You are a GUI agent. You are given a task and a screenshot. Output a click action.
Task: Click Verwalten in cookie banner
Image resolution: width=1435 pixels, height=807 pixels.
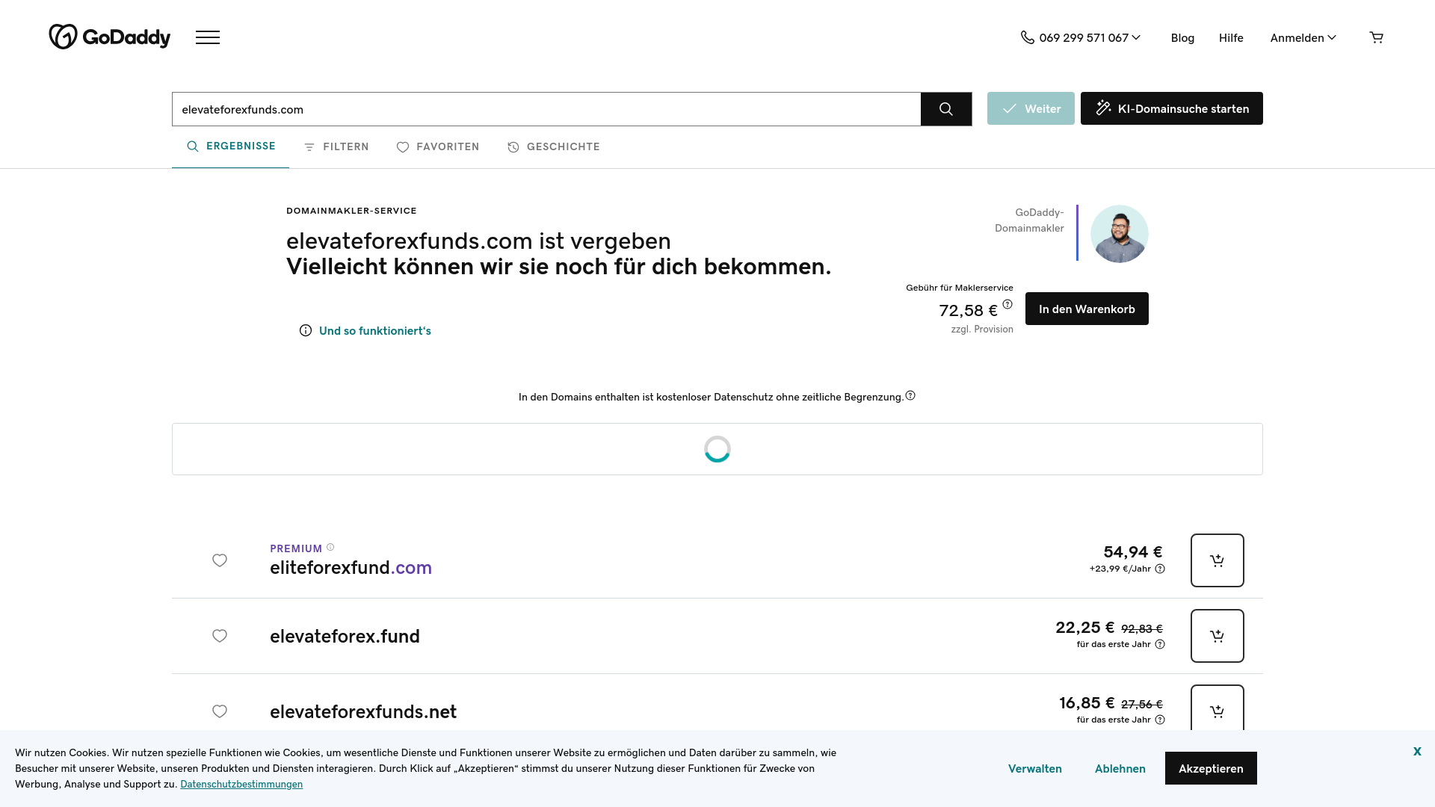tap(1035, 768)
